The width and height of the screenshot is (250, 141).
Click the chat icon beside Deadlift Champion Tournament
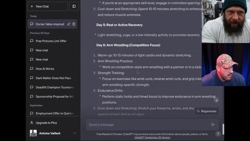pyautogui.click(x=32, y=87)
